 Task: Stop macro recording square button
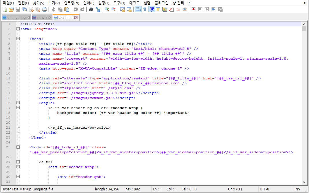coord(200,9)
